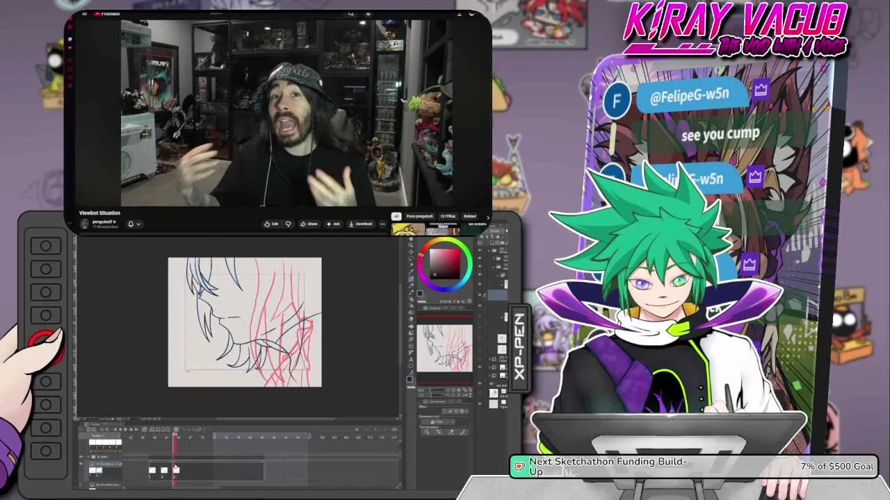Step to next frame in timeline
This screenshot has height=500, width=890.
click(x=131, y=429)
